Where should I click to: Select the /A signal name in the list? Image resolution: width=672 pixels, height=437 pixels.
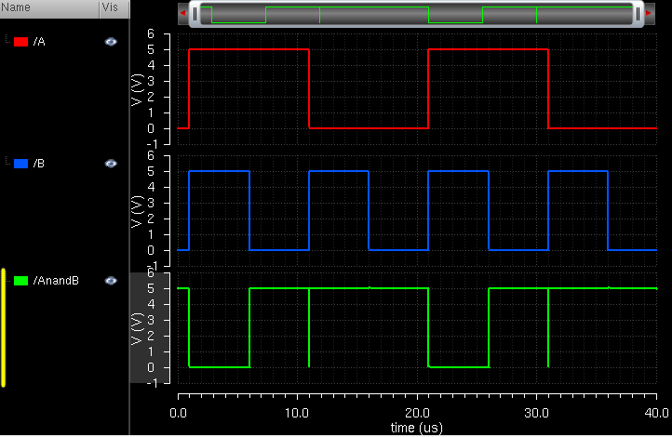(x=39, y=43)
